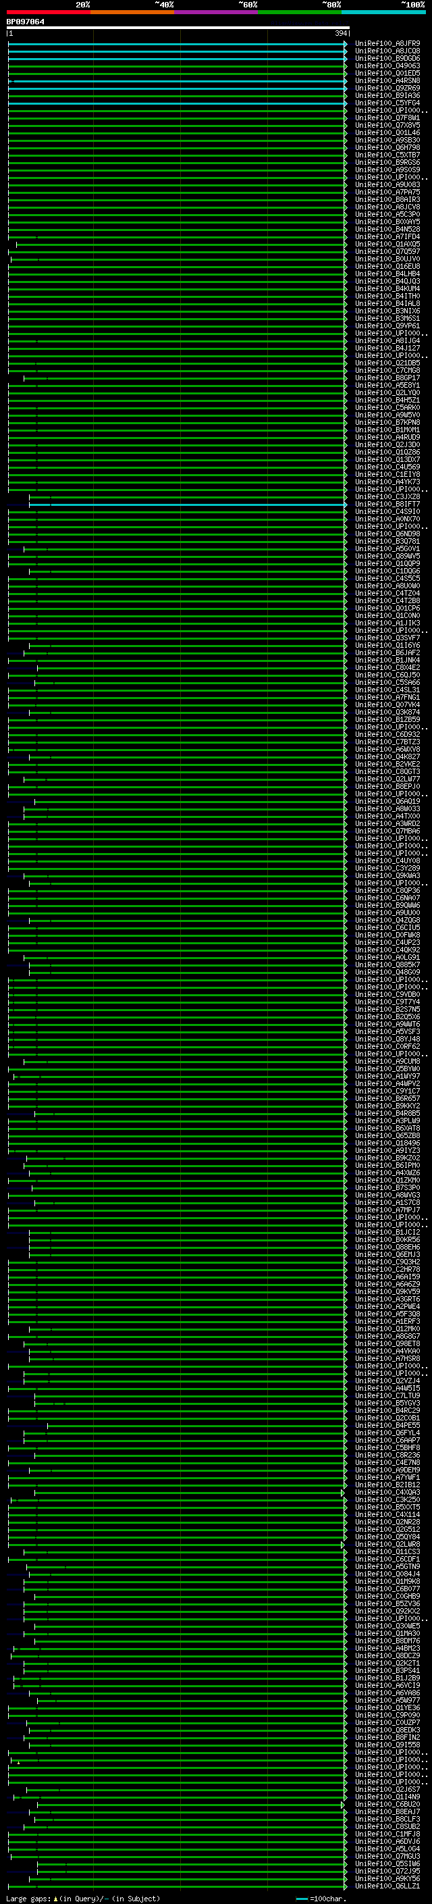Click the red 20% identity legend bar
This screenshot has height=1904, width=432.
(x=48, y=12)
